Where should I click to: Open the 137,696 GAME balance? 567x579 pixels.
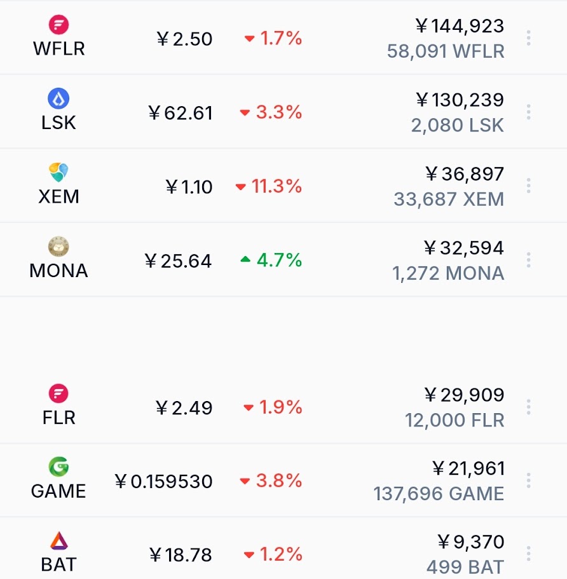[439, 494]
